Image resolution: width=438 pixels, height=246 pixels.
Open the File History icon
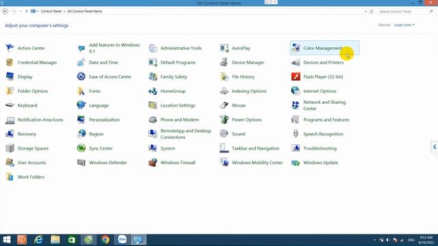(224, 77)
